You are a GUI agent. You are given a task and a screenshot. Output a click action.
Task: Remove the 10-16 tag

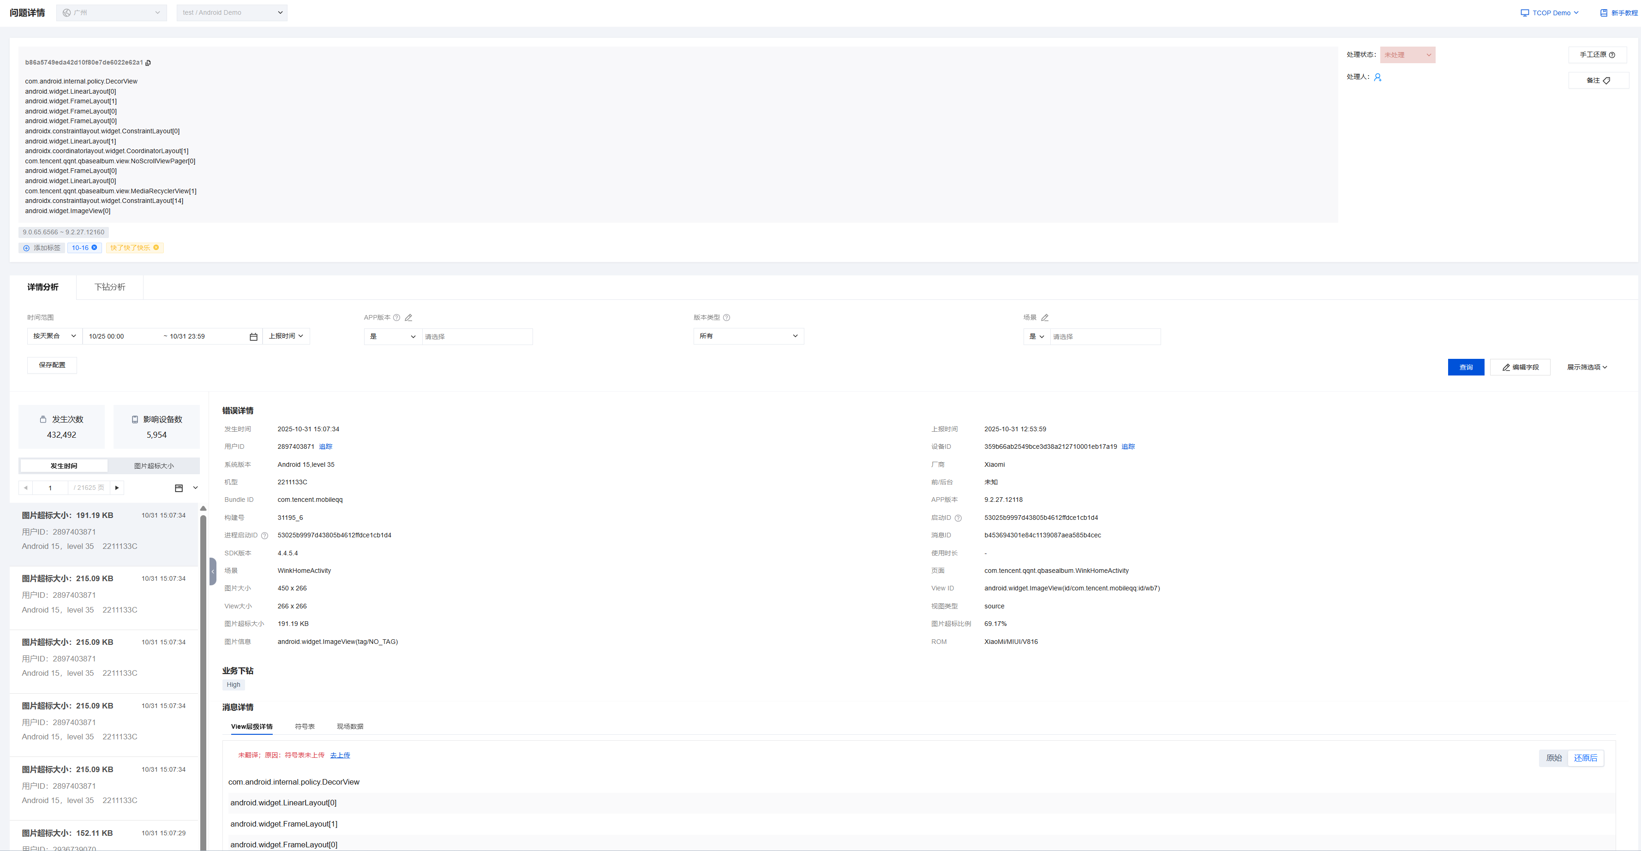[x=94, y=248]
